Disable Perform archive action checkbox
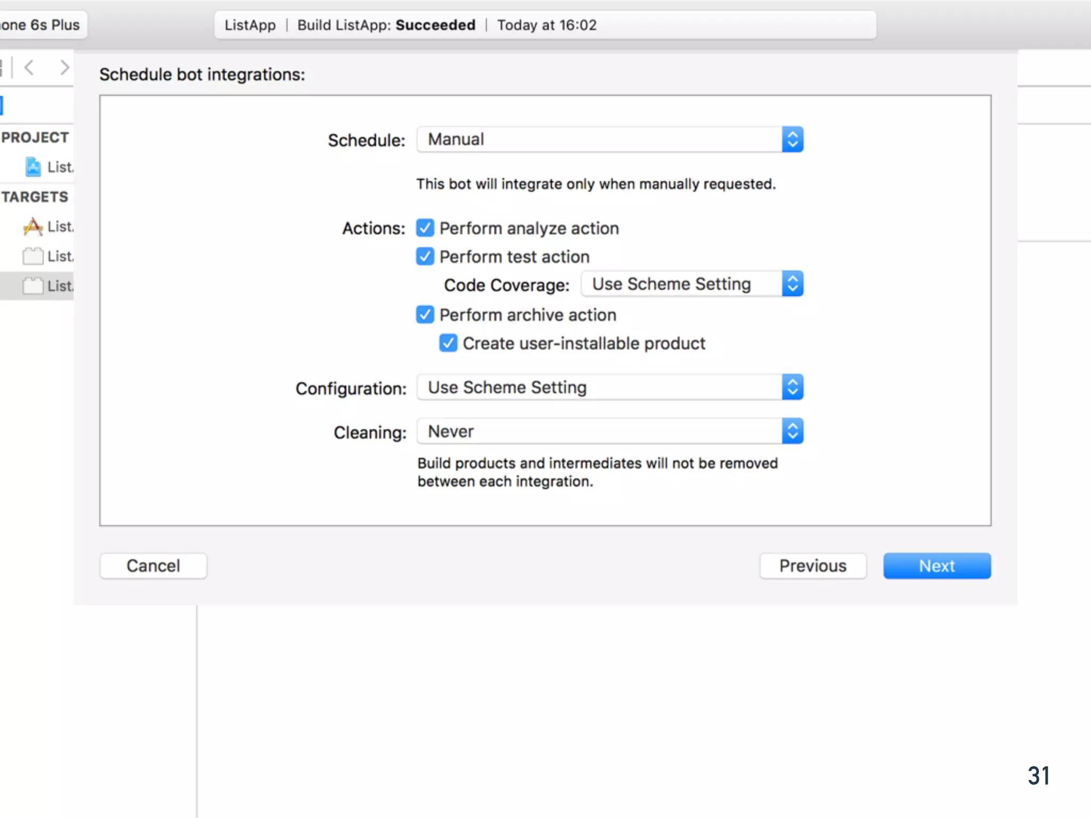This screenshot has width=1091, height=818. point(425,315)
